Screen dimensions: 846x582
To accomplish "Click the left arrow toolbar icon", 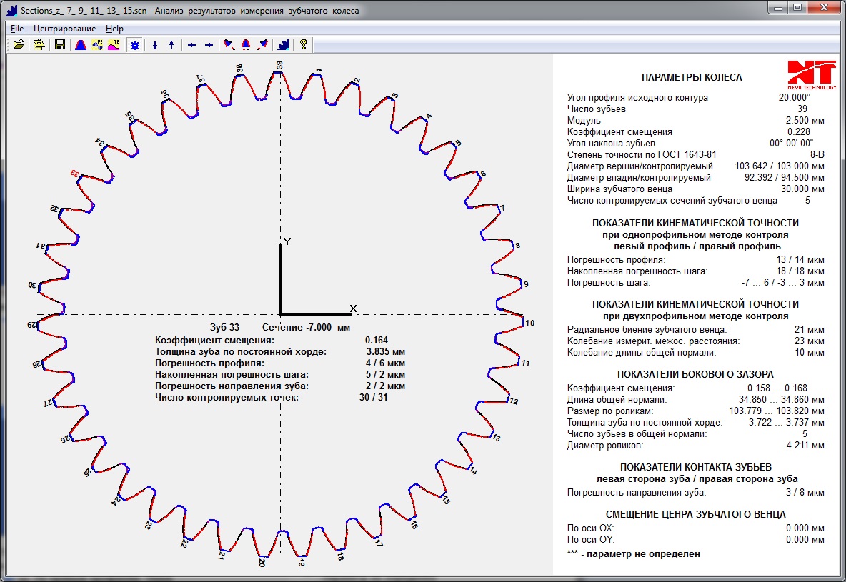I will click(x=191, y=45).
